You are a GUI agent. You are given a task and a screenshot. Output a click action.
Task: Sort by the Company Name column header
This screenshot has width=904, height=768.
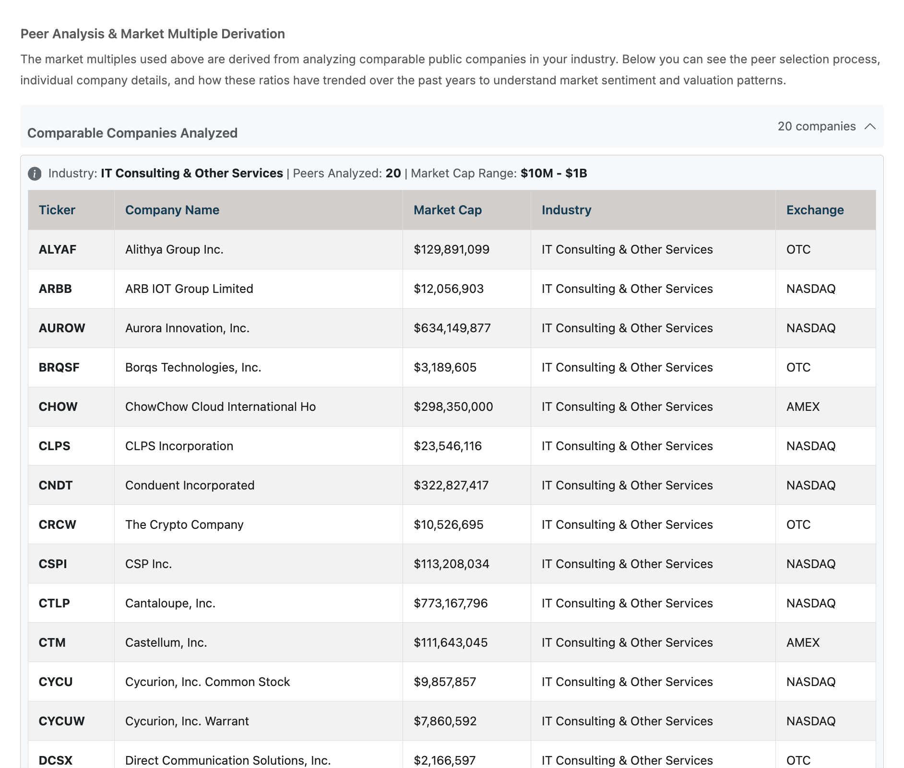point(173,210)
